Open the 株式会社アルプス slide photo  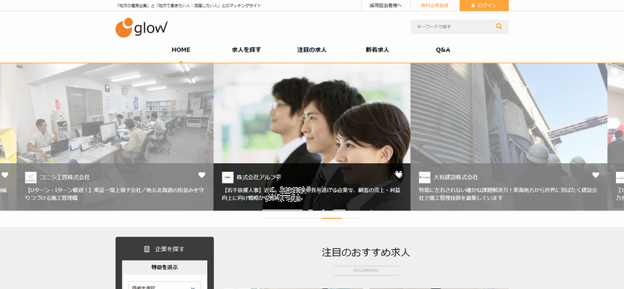pos(312,114)
